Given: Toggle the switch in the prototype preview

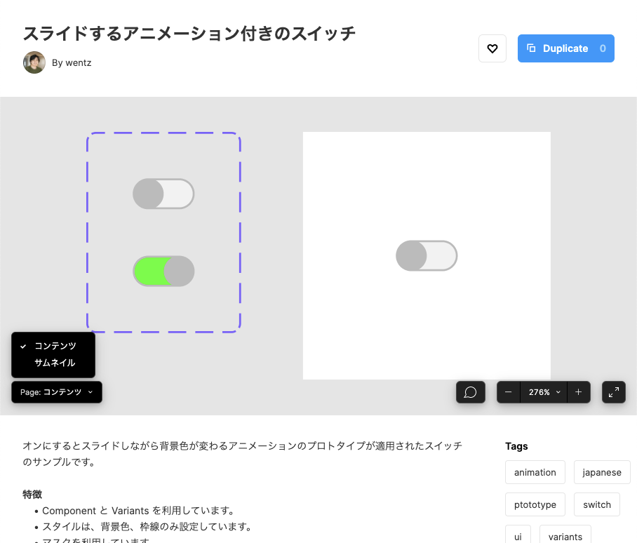Looking at the screenshot, I should point(427,255).
